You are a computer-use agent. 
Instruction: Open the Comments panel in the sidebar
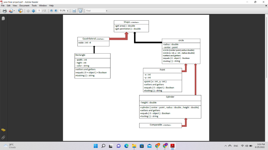3,130
